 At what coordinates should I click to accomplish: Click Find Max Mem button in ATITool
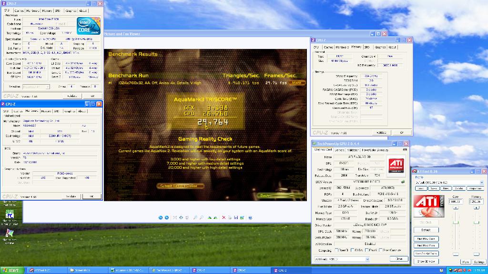point(427,245)
